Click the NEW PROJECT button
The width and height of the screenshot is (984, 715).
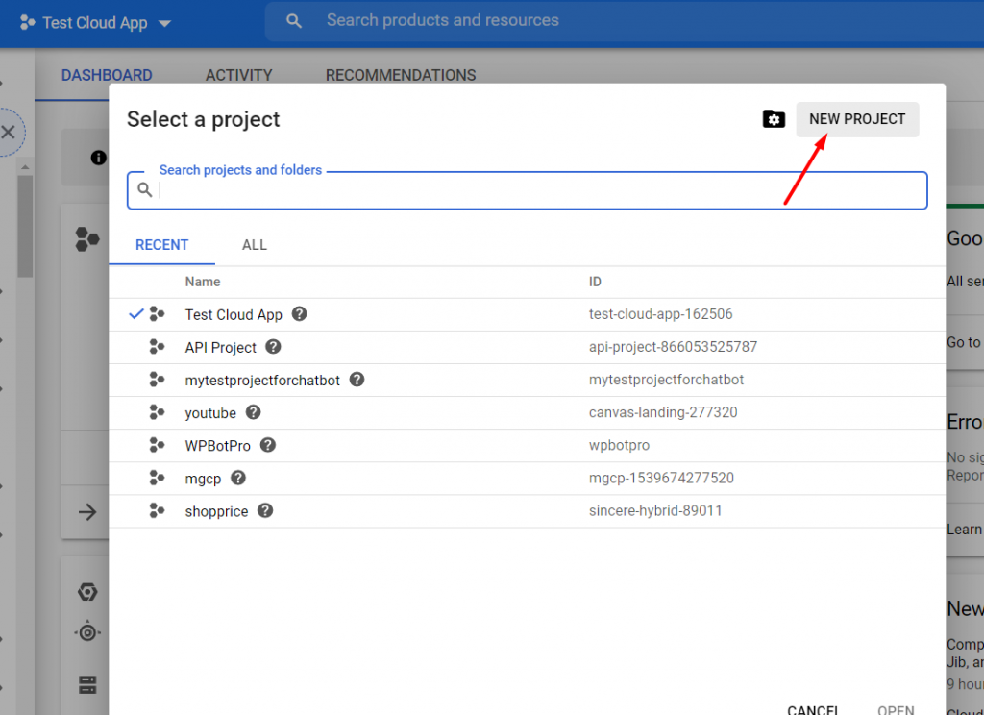(857, 119)
